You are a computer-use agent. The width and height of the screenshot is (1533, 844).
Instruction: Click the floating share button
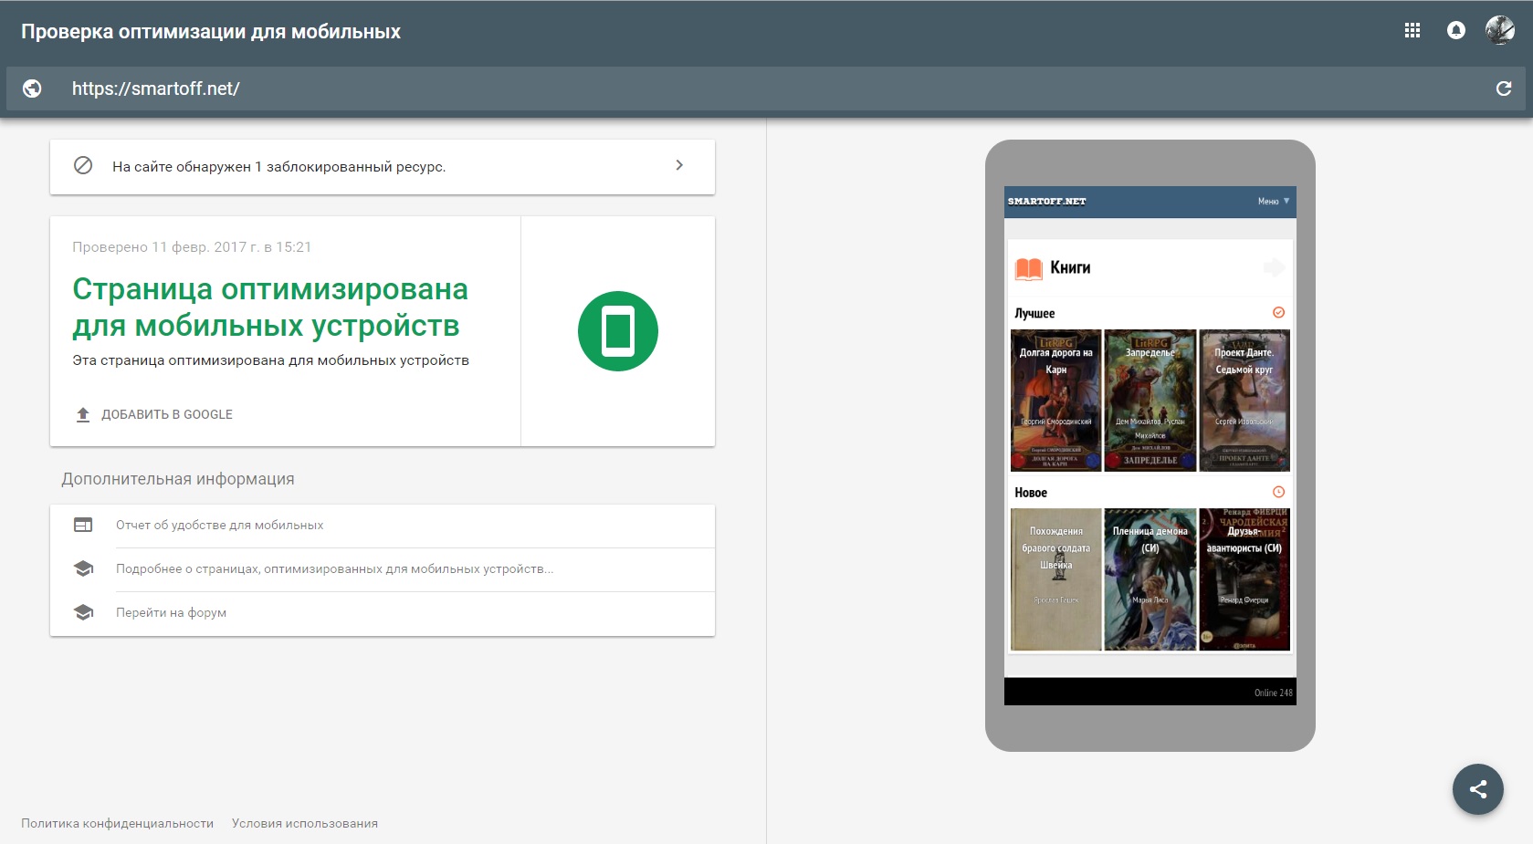click(1477, 788)
